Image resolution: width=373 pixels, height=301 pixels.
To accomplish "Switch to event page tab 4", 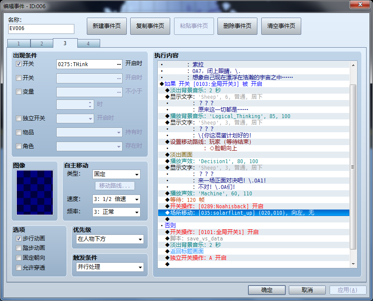I will (x=89, y=43).
